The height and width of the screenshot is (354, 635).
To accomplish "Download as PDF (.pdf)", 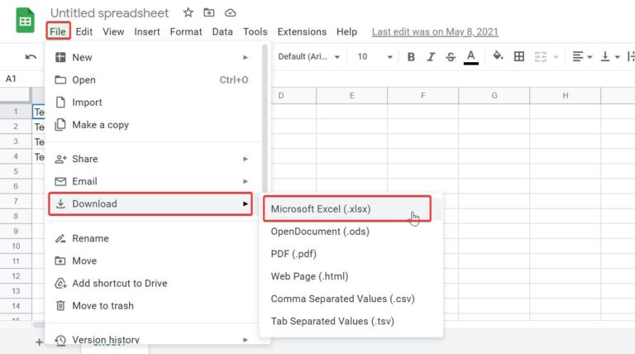I will (x=351, y=254).
